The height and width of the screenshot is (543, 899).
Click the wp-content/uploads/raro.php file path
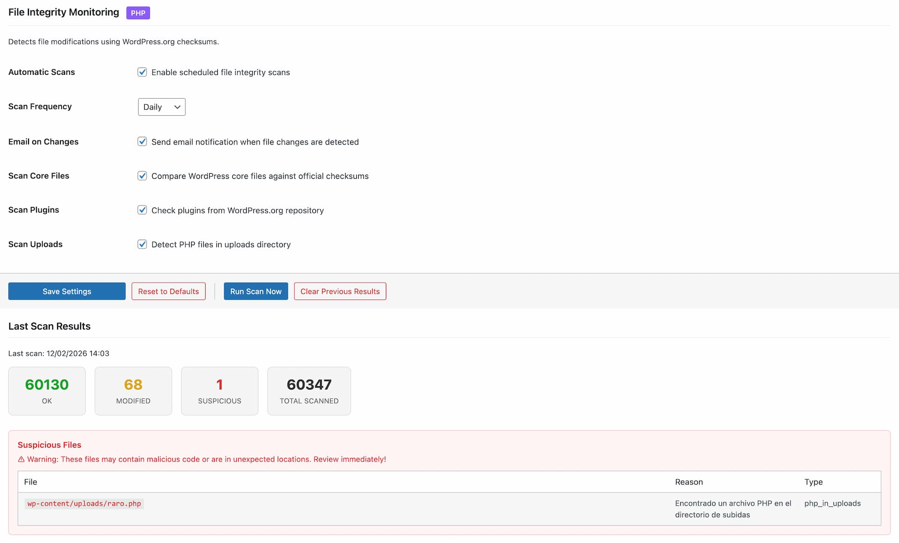(84, 504)
